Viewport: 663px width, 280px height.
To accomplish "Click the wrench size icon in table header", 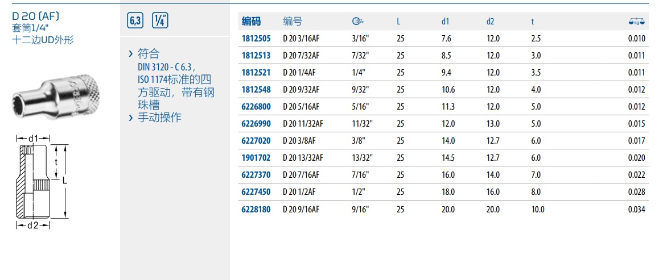I will 358,22.
